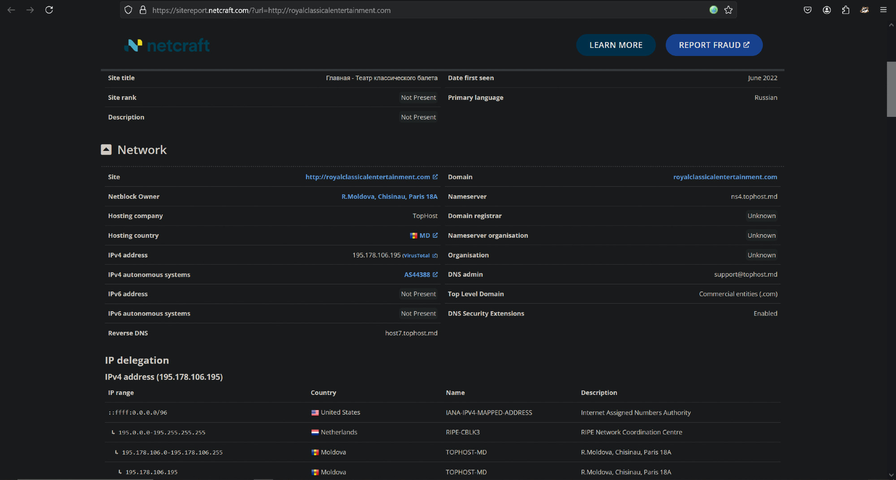The image size is (896, 480).
Task: Click the address bar URL field
Action: pos(428,10)
